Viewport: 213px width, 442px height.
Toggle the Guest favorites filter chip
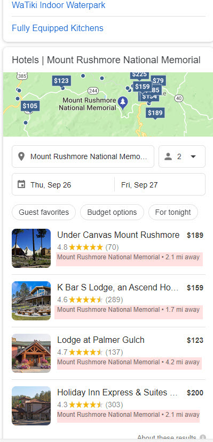(44, 212)
